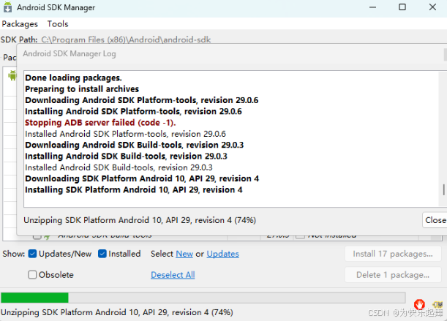Select 'Downloading SDK Platform Android 10, API 29' line
The image size is (447, 321).
(x=142, y=178)
